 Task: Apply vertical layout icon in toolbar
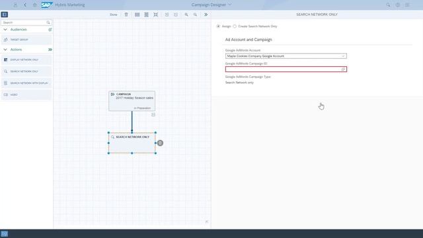click(146, 15)
